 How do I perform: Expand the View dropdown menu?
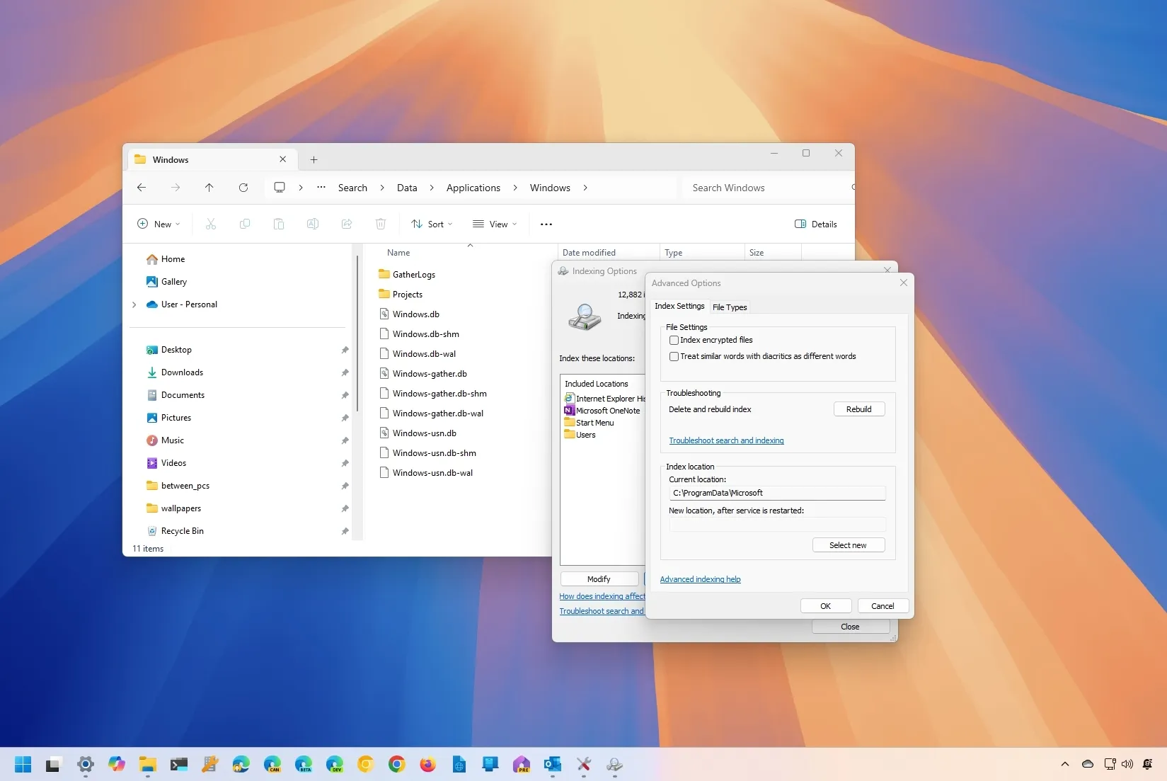point(495,224)
